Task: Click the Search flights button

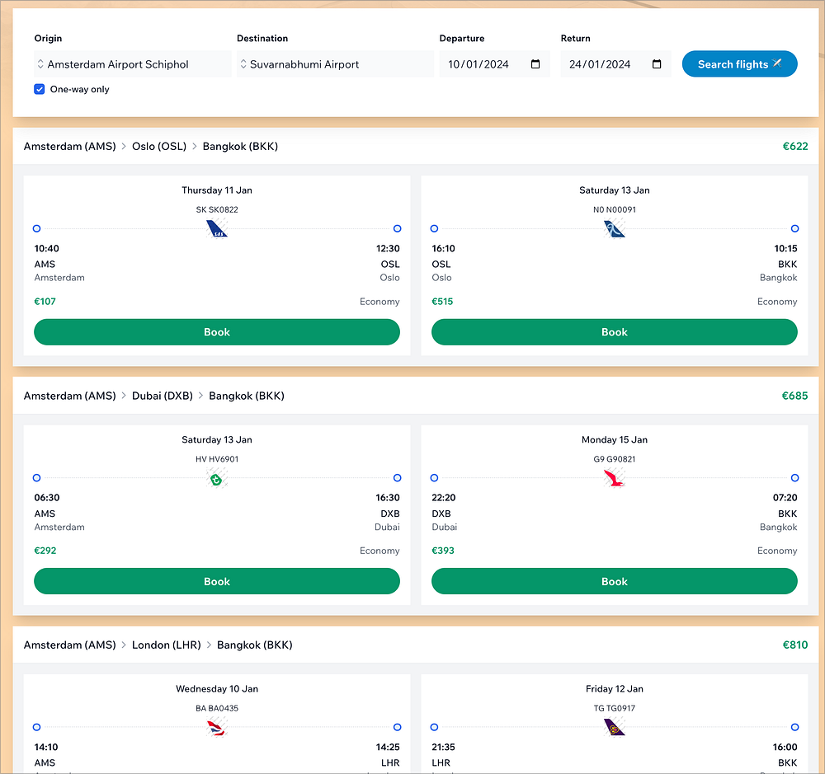Action: [x=739, y=64]
